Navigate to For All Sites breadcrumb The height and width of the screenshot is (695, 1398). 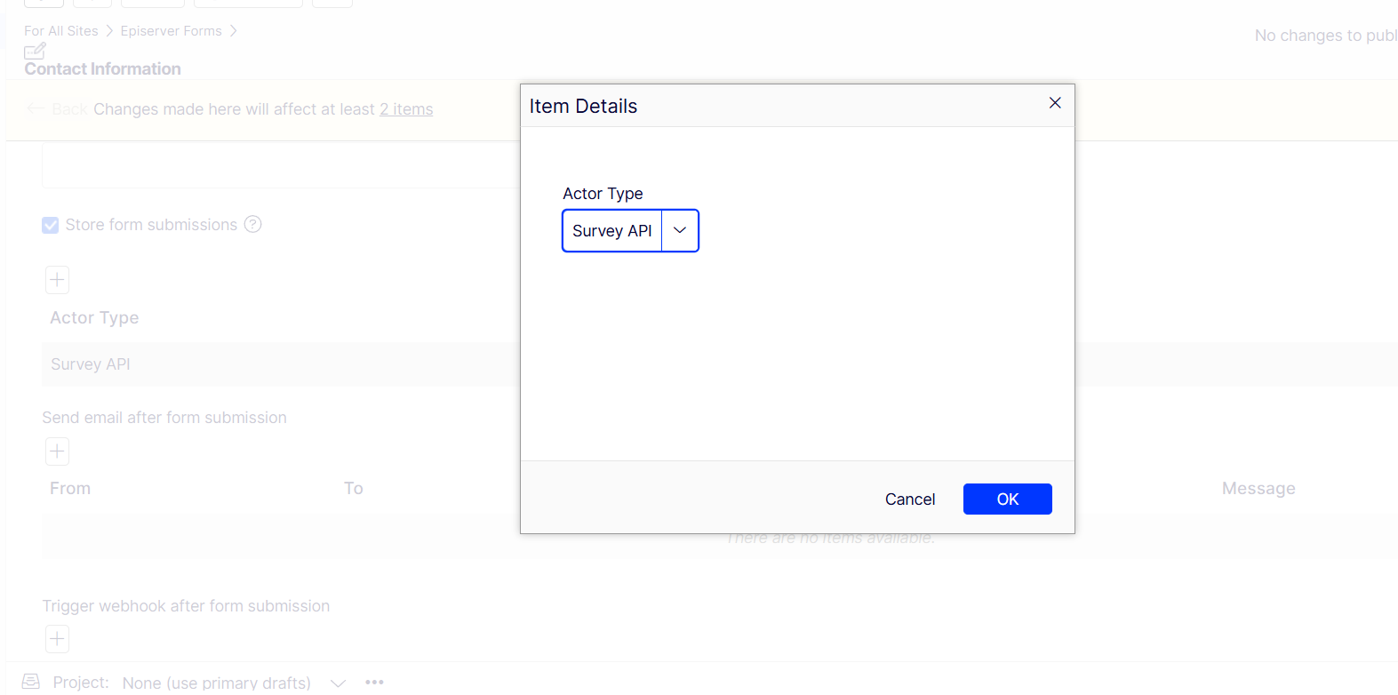(61, 31)
